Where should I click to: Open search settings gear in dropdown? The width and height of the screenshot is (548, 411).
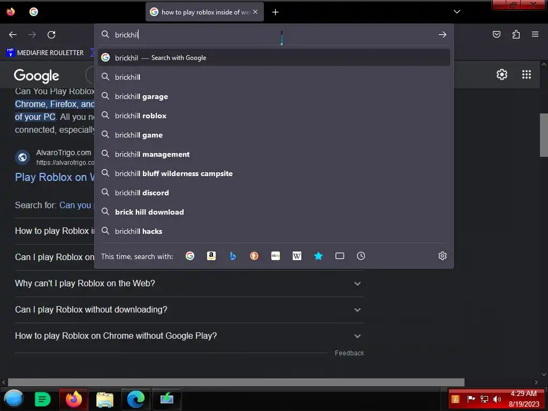[x=443, y=256]
